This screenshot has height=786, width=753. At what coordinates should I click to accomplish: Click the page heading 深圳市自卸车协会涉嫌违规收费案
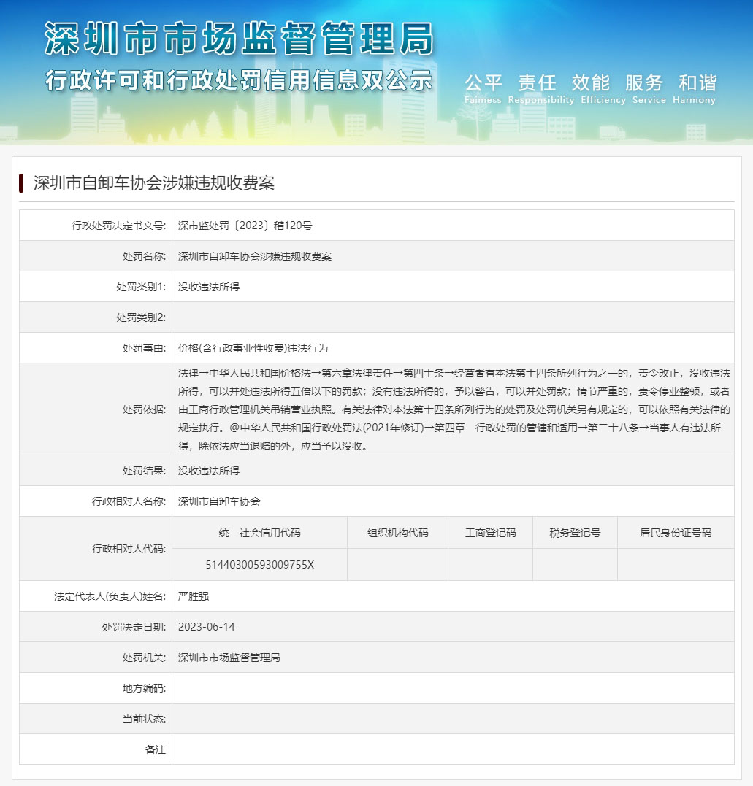(x=154, y=183)
